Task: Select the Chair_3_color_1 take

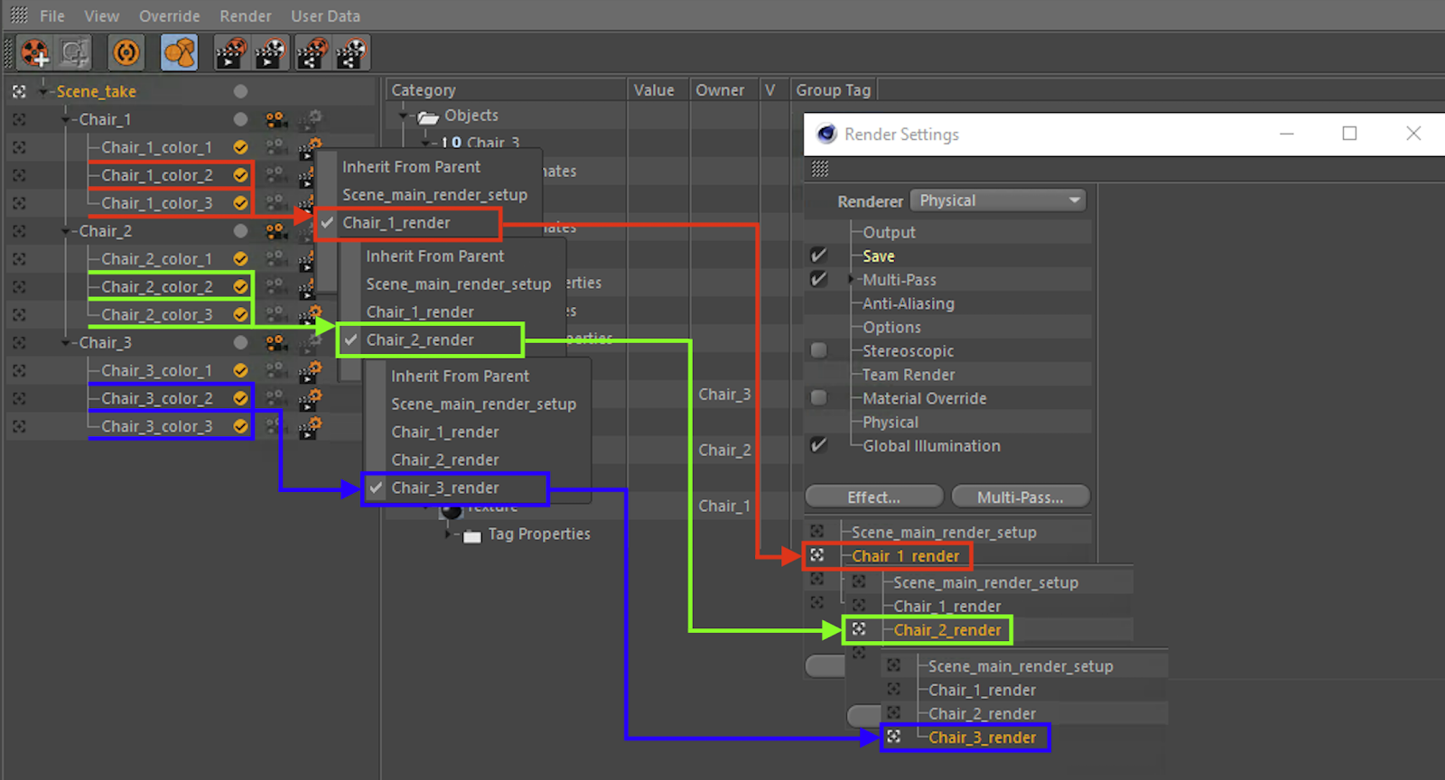Action: (x=157, y=371)
